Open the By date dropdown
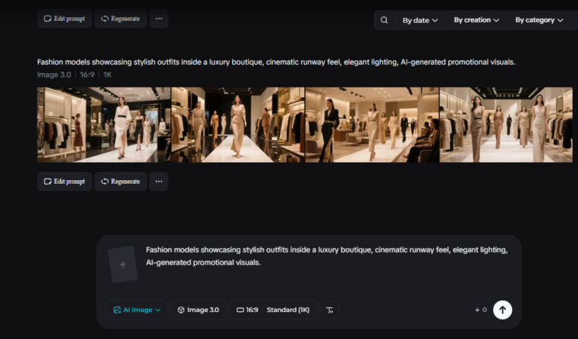 pos(420,20)
